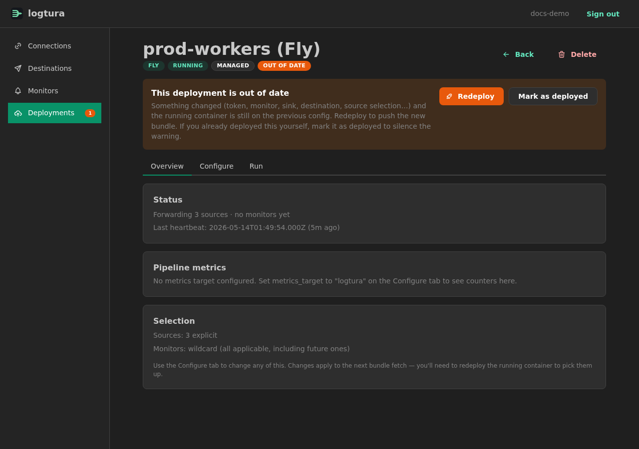The width and height of the screenshot is (639, 449).
Task: Click the Selection card heading
Action: click(174, 321)
